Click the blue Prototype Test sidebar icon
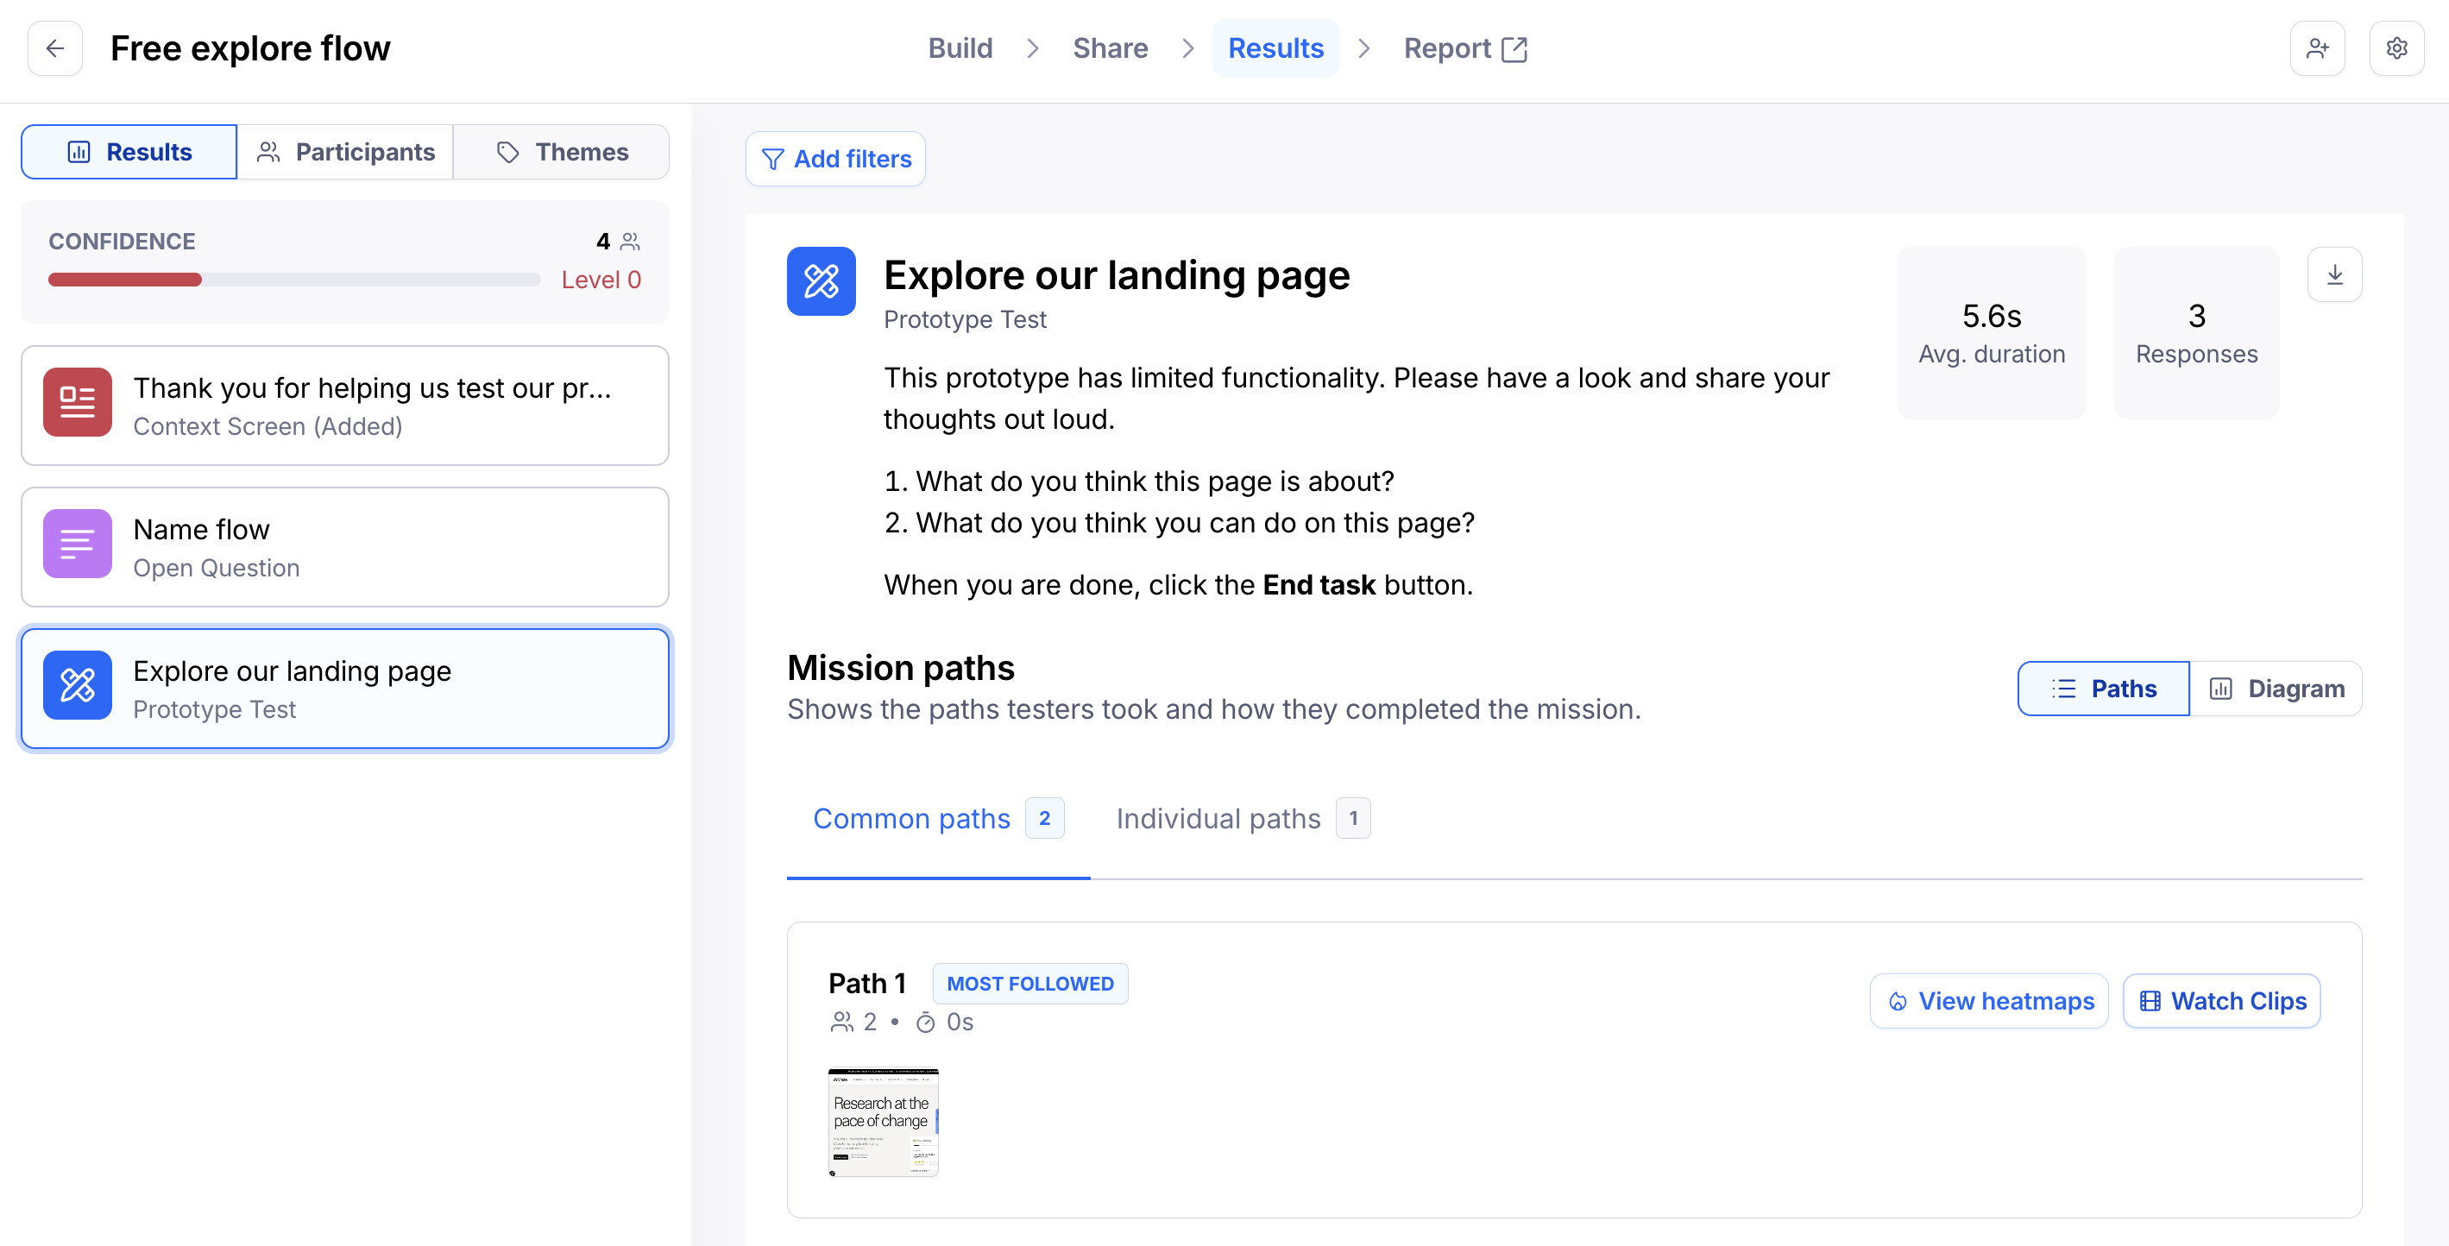 77,686
